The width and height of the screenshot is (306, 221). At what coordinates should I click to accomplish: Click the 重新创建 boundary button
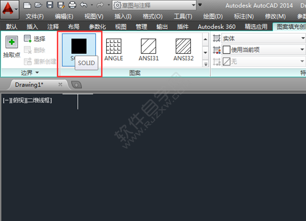tap(40, 61)
